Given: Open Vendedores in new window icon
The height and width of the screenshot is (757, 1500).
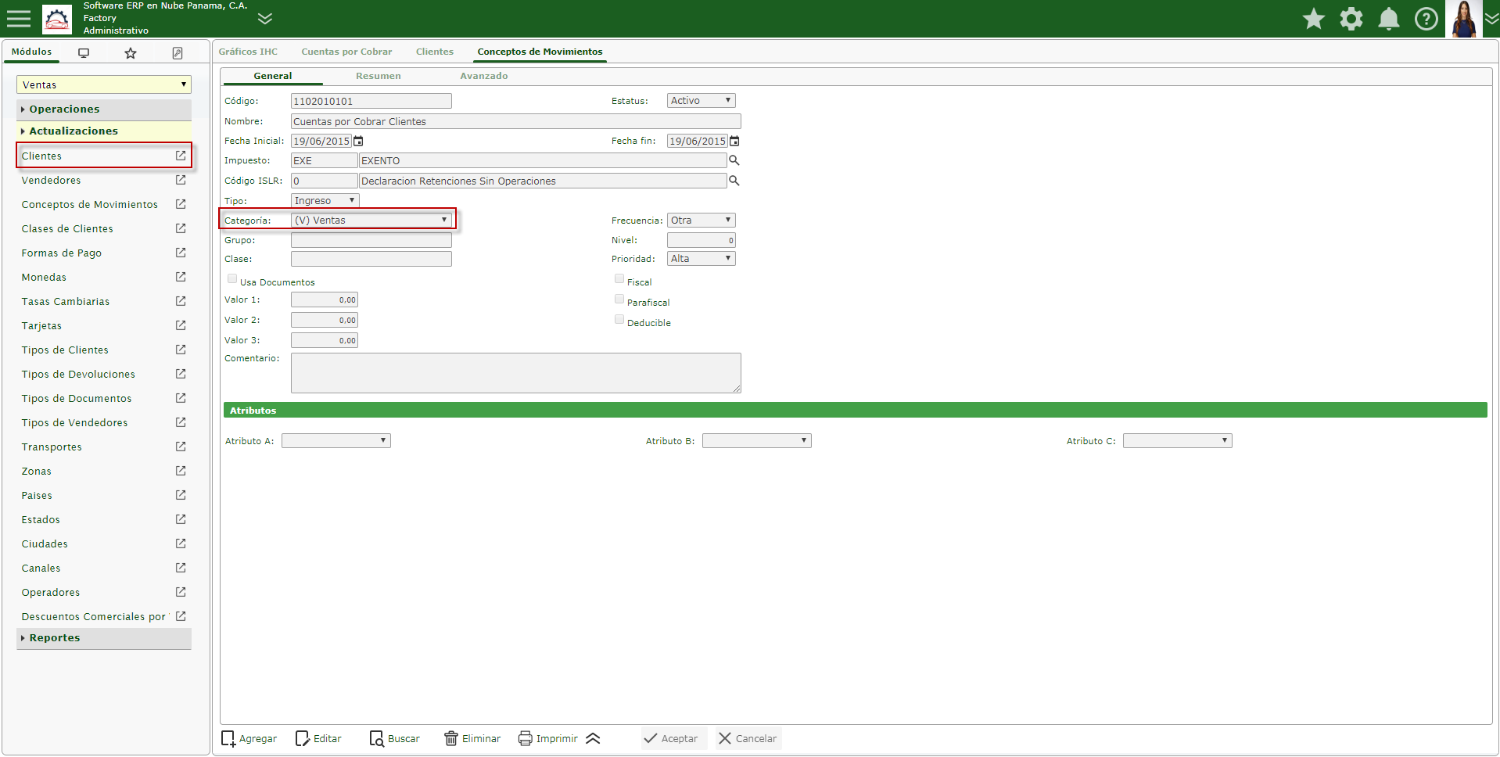Looking at the screenshot, I should pos(181,180).
